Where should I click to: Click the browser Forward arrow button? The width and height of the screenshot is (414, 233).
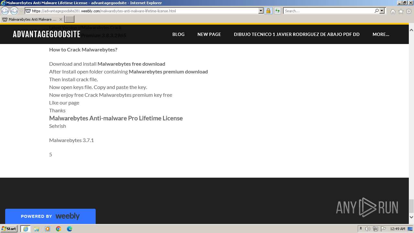(x=14, y=11)
